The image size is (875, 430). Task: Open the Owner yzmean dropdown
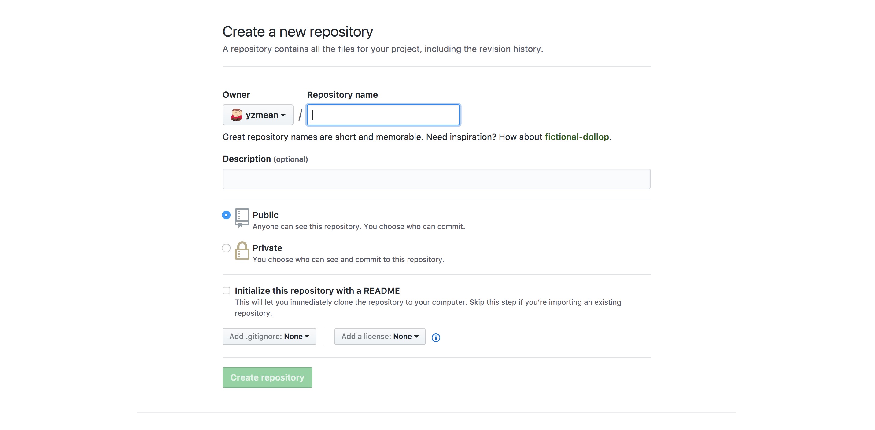[258, 115]
